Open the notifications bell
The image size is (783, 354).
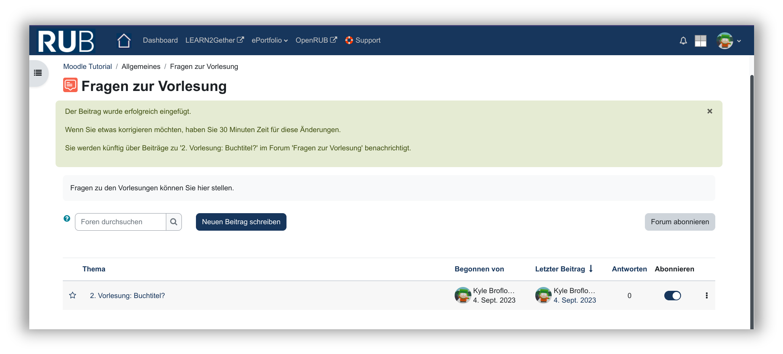(x=683, y=41)
